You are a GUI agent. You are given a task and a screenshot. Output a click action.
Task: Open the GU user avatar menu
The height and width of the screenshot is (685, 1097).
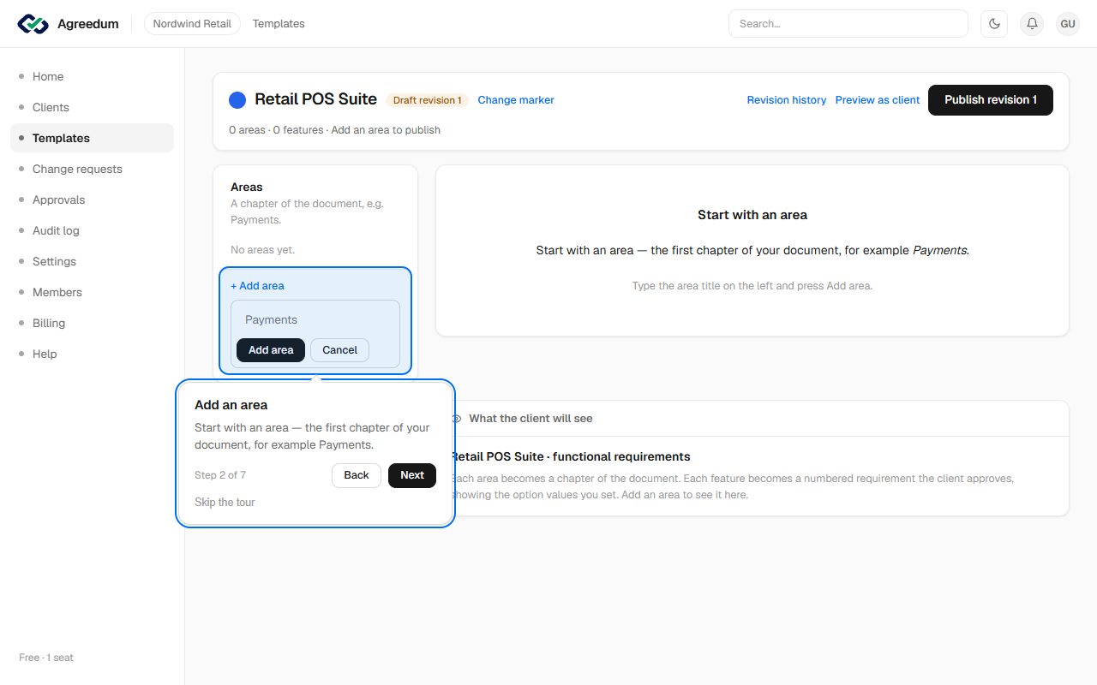(1068, 24)
